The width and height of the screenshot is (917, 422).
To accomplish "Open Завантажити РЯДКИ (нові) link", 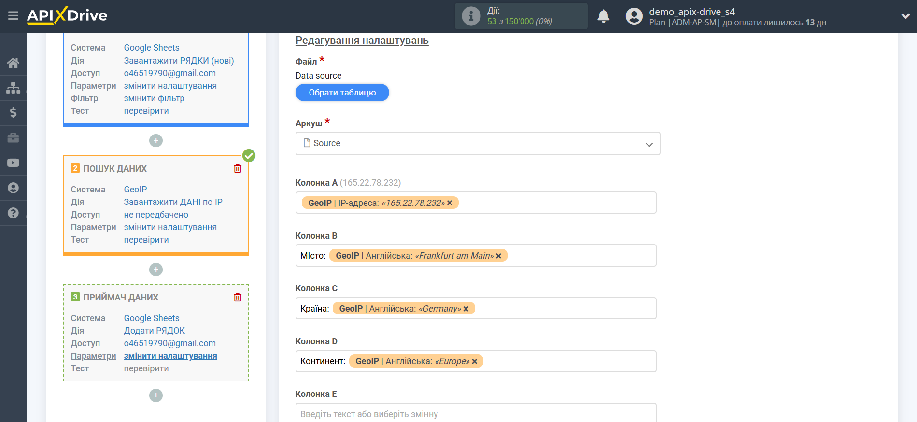I will click(179, 61).
